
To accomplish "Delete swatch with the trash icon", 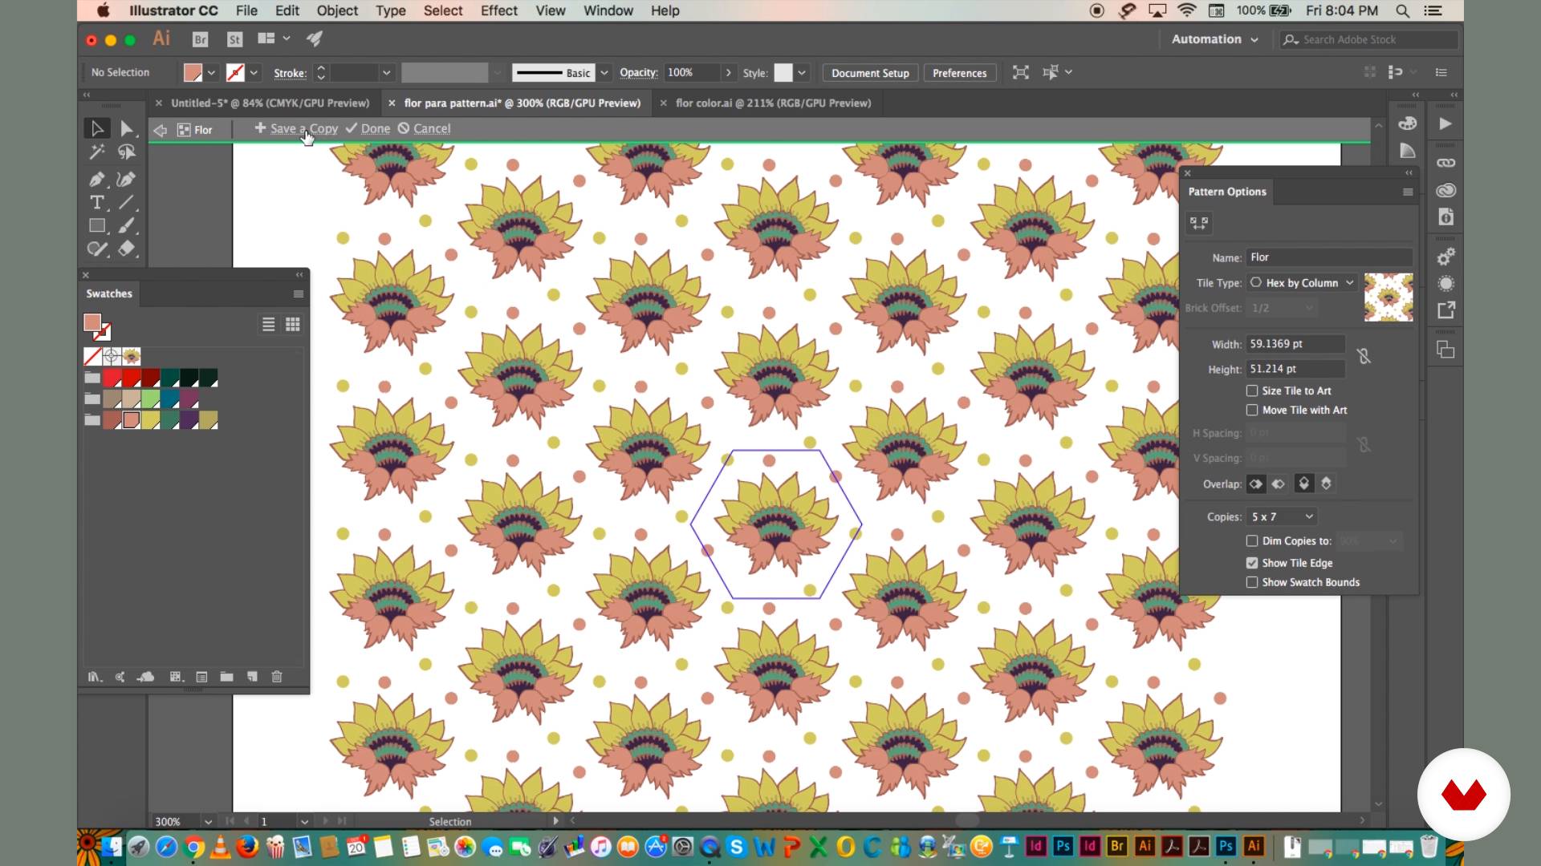I will [x=277, y=677].
